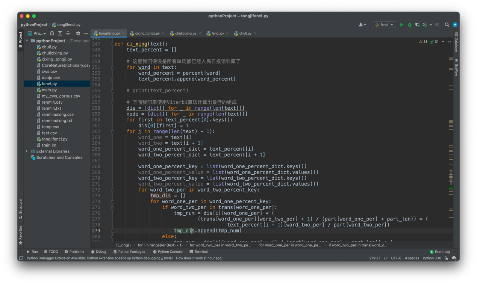Switch to the fenci.py editor tab
Screen dimensions: 477x284
coord(217,33)
